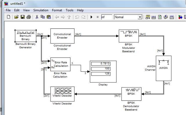Click the Rx port of Error Rate Calculation
This screenshot has height=115, width=186.
(53, 67)
